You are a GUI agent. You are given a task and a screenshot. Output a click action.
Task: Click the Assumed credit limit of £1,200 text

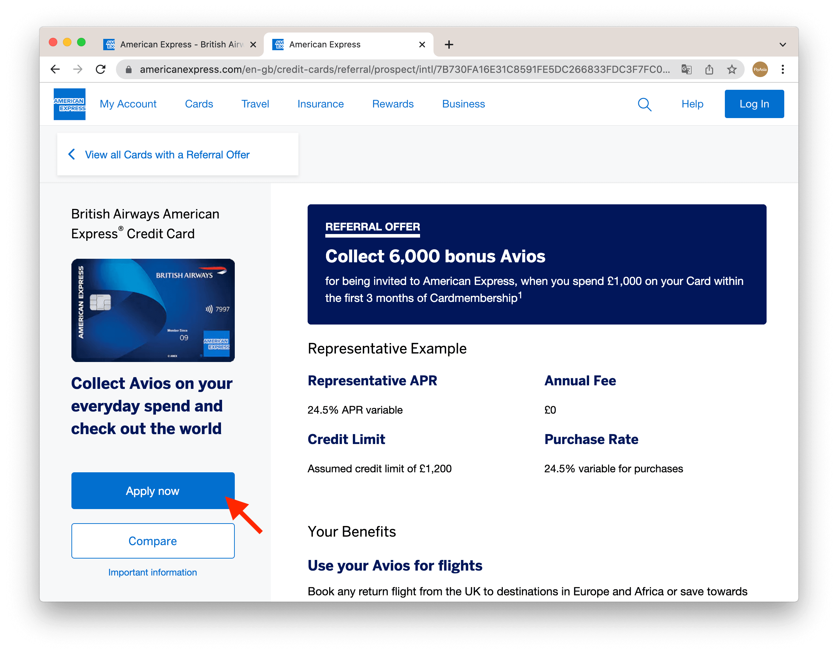tap(379, 468)
